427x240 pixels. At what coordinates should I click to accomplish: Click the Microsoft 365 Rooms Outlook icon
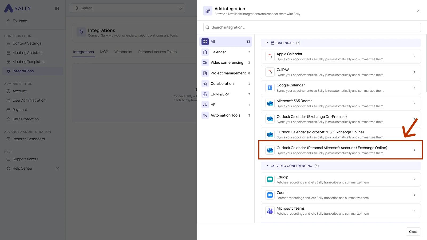coord(270,103)
